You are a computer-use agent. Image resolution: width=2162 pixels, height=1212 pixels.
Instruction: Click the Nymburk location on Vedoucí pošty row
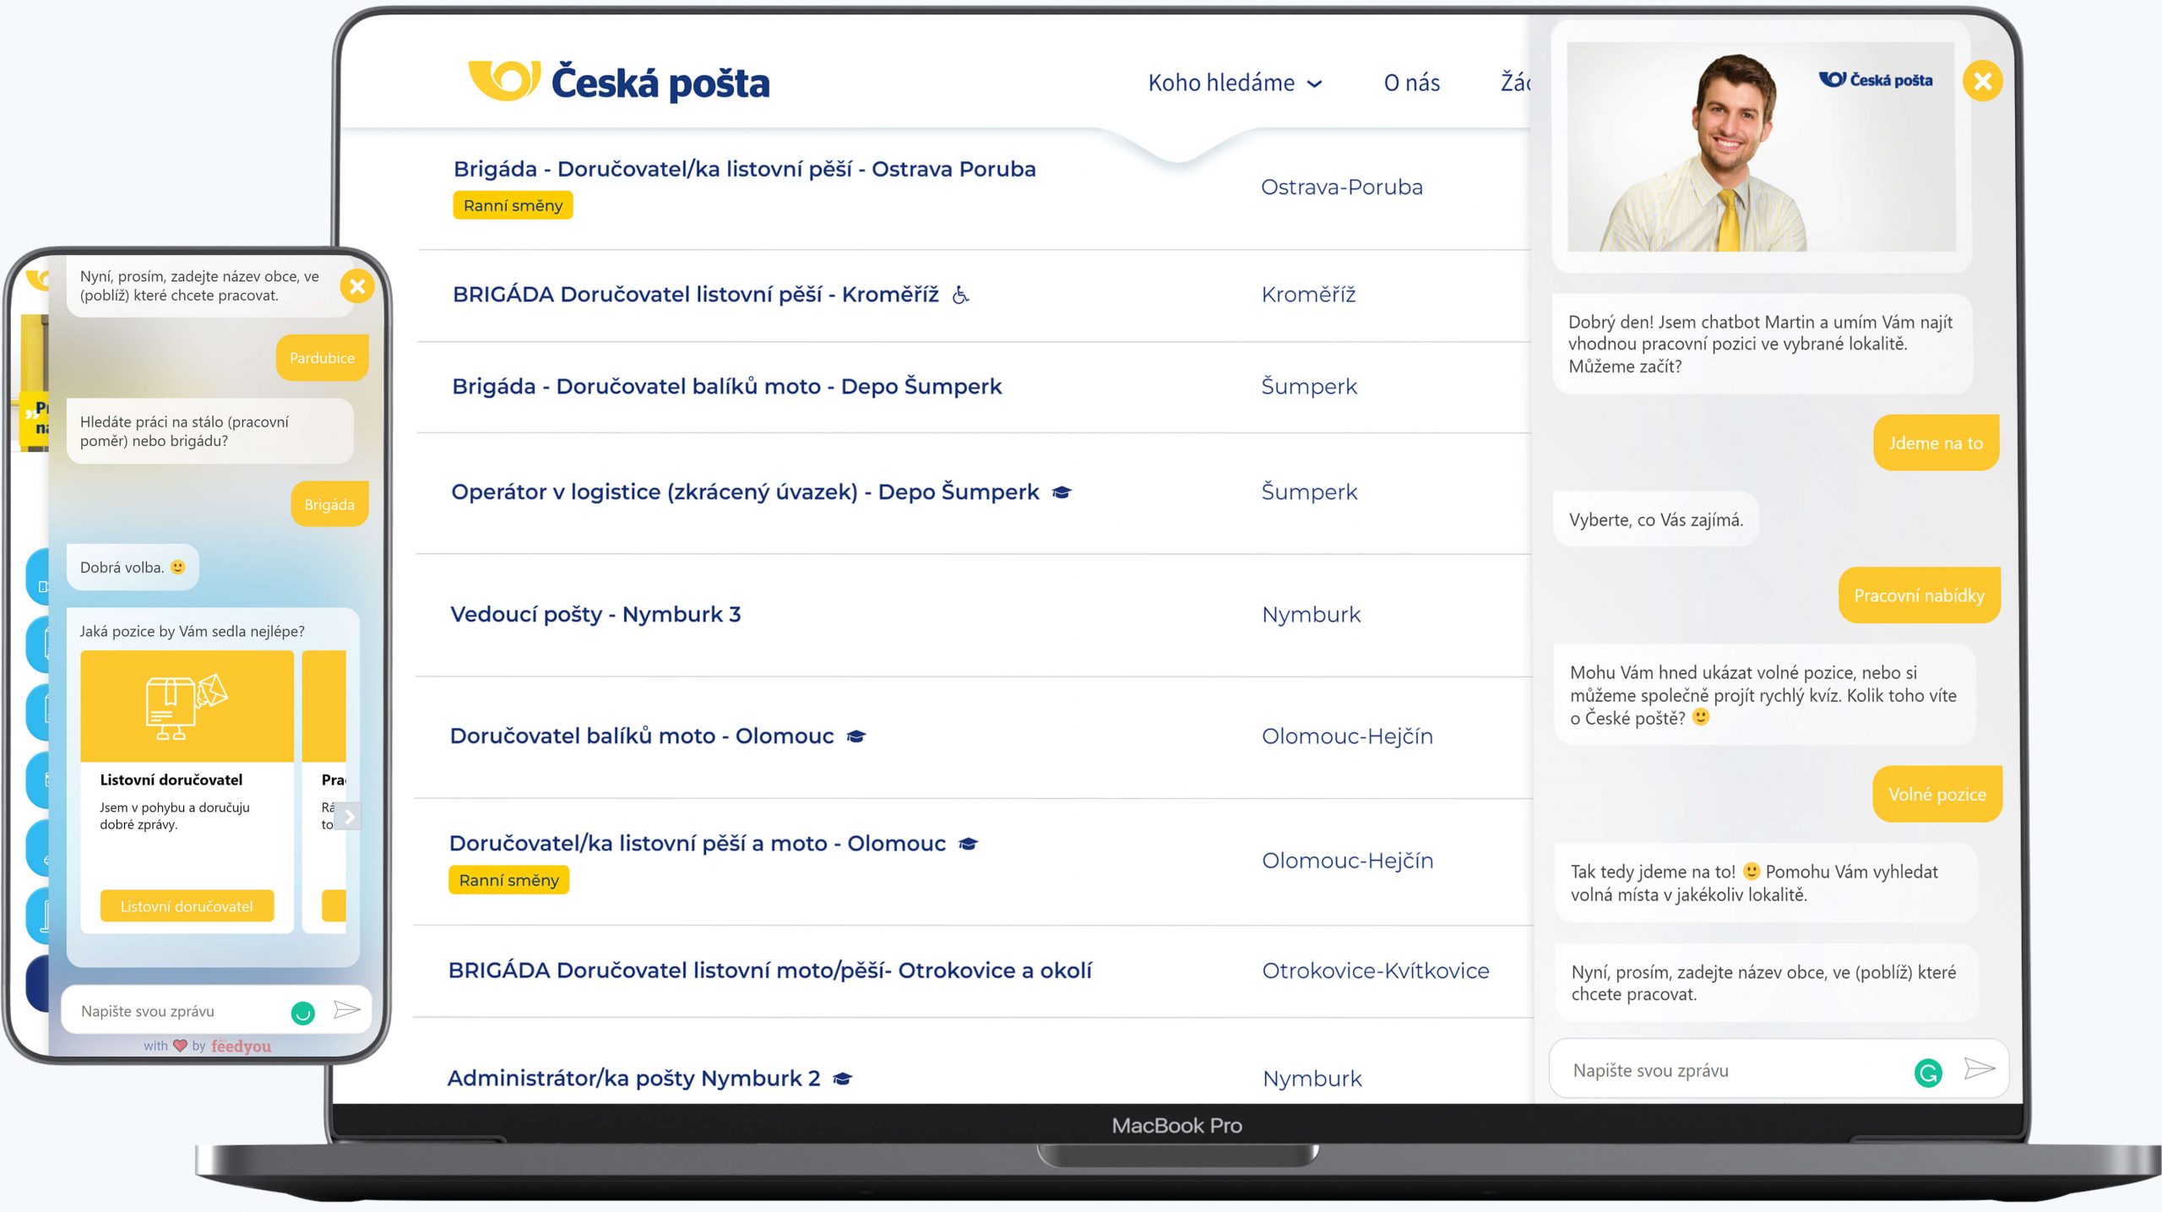tap(1311, 614)
